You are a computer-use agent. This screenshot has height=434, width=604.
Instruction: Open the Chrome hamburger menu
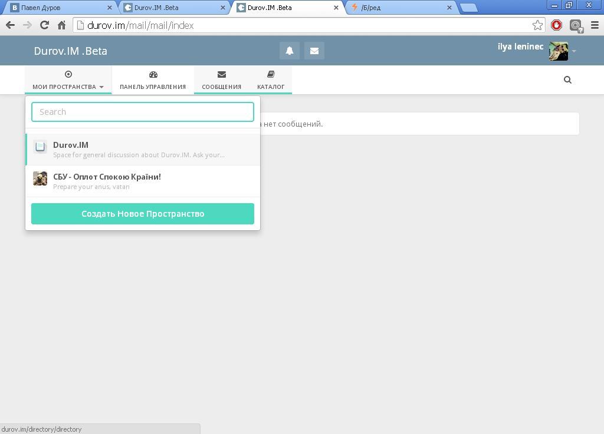(595, 25)
